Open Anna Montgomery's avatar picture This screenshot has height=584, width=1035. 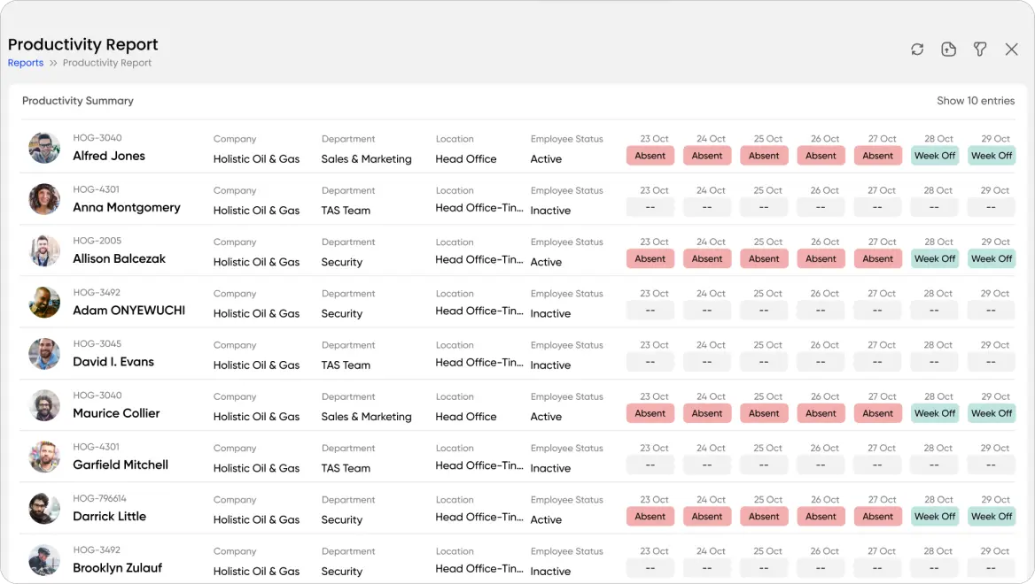(44, 199)
